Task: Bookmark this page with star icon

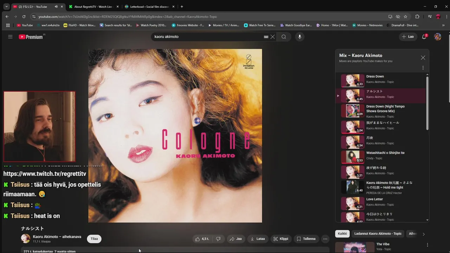Action: click(405, 17)
